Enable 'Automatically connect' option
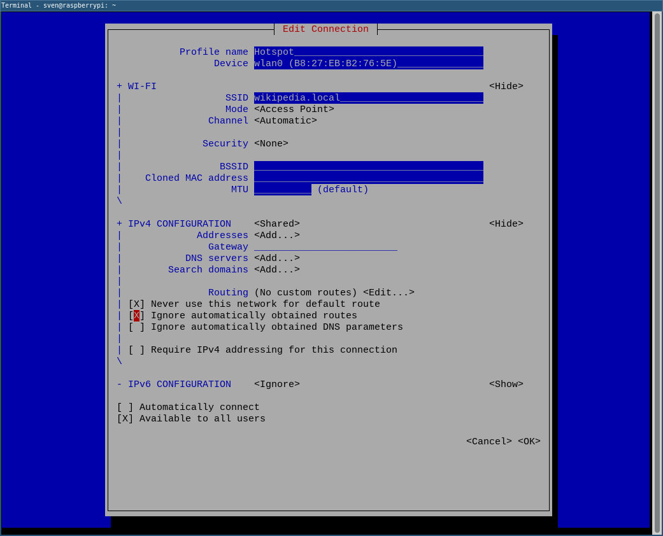The width and height of the screenshot is (663, 536). (x=125, y=407)
